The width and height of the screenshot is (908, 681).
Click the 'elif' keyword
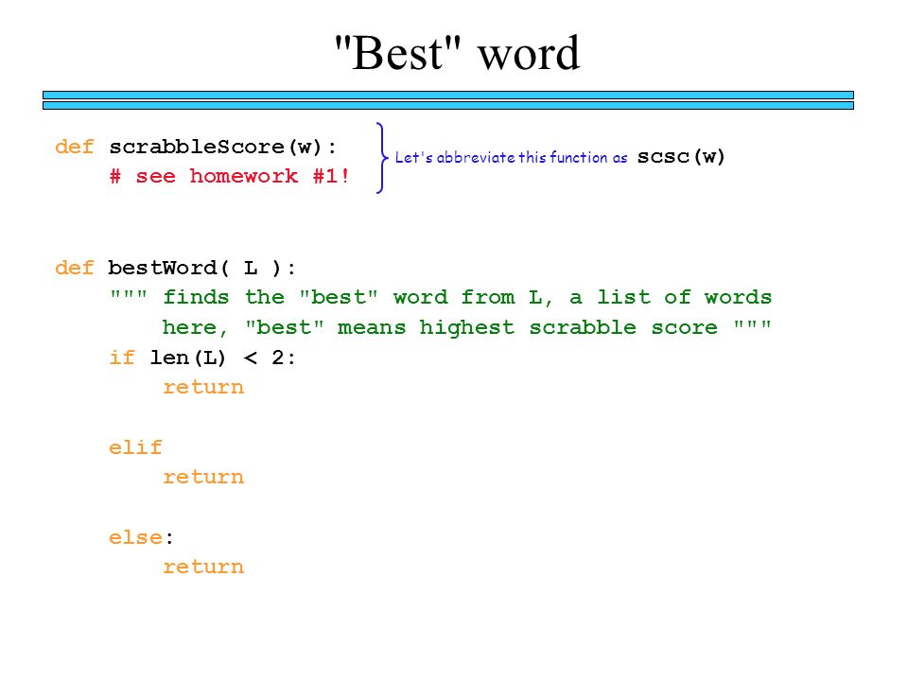135,447
